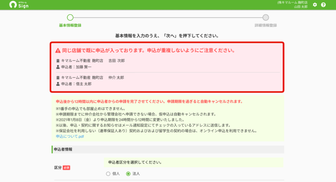Click the 区分 field label
This screenshot has height=182, width=336.
[58, 167]
